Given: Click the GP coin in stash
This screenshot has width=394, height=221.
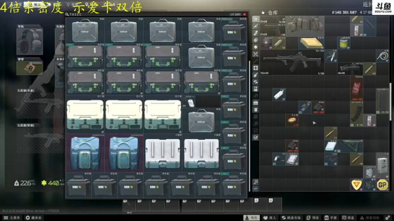Looking at the screenshot, I should click(383, 185).
